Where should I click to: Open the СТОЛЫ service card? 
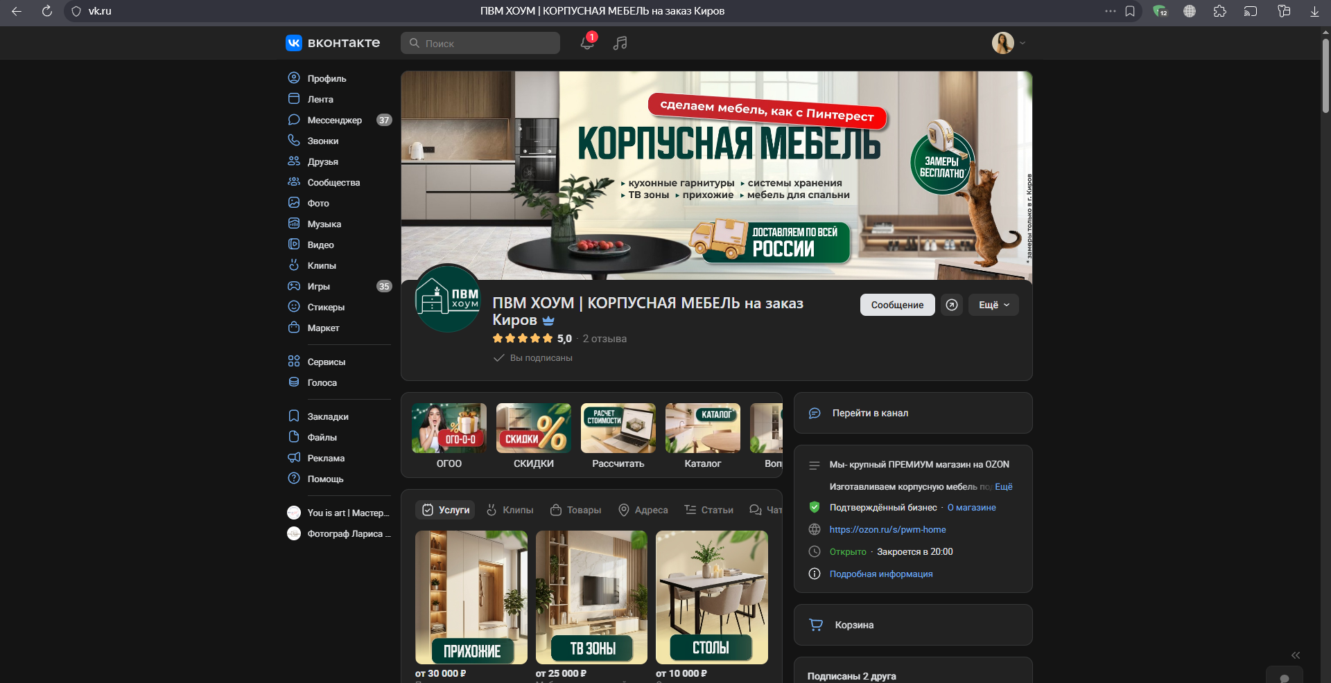712,598
